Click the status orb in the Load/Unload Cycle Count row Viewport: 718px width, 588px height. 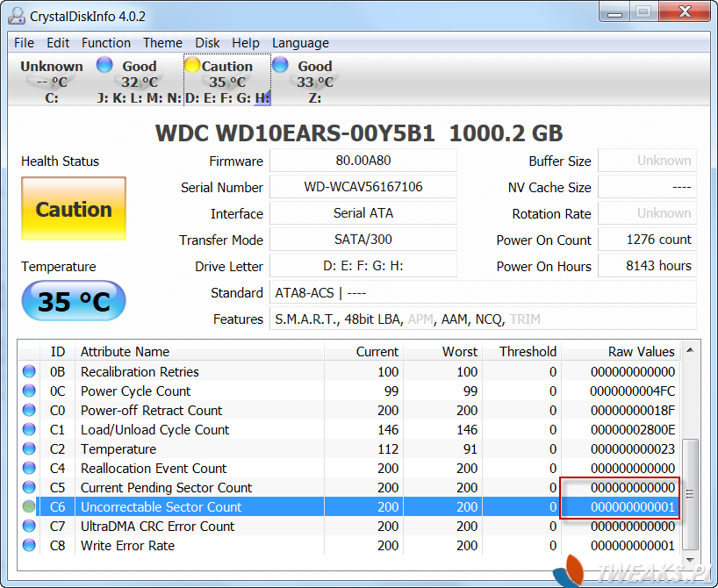[29, 429]
